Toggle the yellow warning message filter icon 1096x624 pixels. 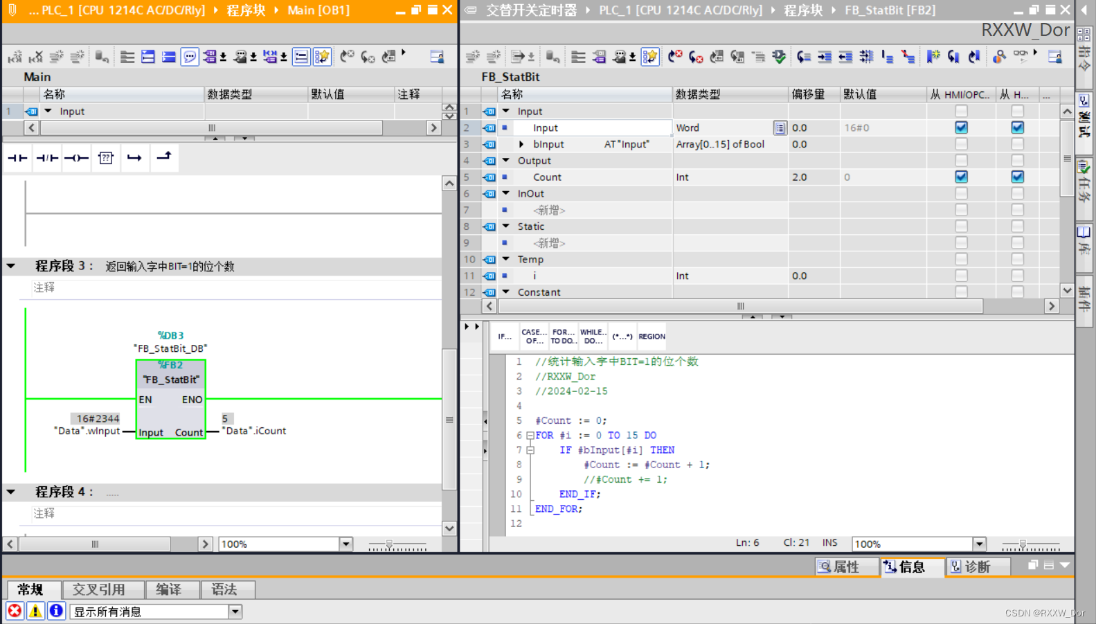point(35,611)
